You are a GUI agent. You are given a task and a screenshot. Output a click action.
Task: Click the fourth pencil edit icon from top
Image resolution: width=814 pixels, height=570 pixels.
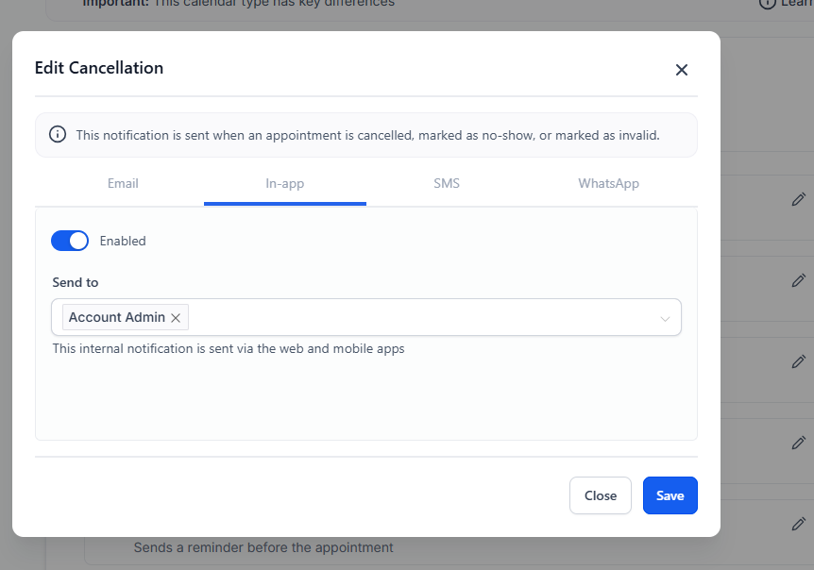click(799, 443)
